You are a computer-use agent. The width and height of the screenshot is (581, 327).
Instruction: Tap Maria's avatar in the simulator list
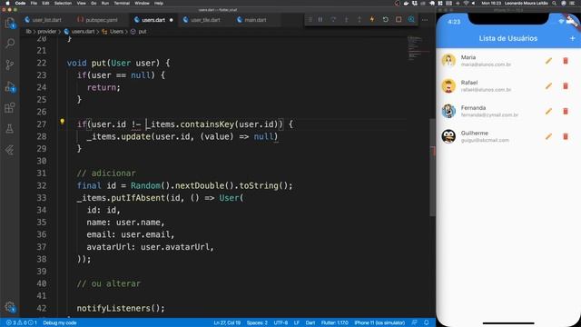coord(448,61)
